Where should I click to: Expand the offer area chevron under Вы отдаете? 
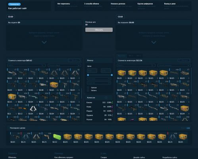pyautogui.click(x=44, y=43)
